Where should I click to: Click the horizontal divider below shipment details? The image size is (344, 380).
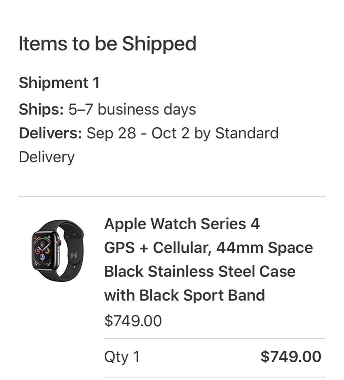point(172,197)
